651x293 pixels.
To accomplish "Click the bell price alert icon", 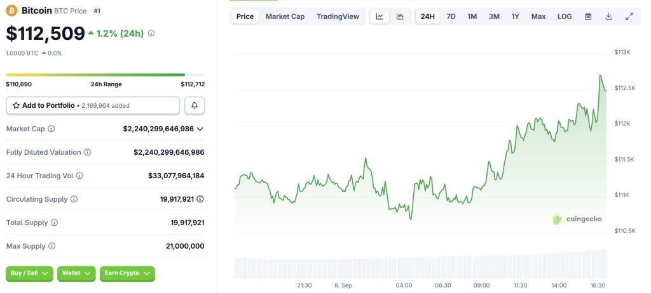I will click(x=195, y=105).
